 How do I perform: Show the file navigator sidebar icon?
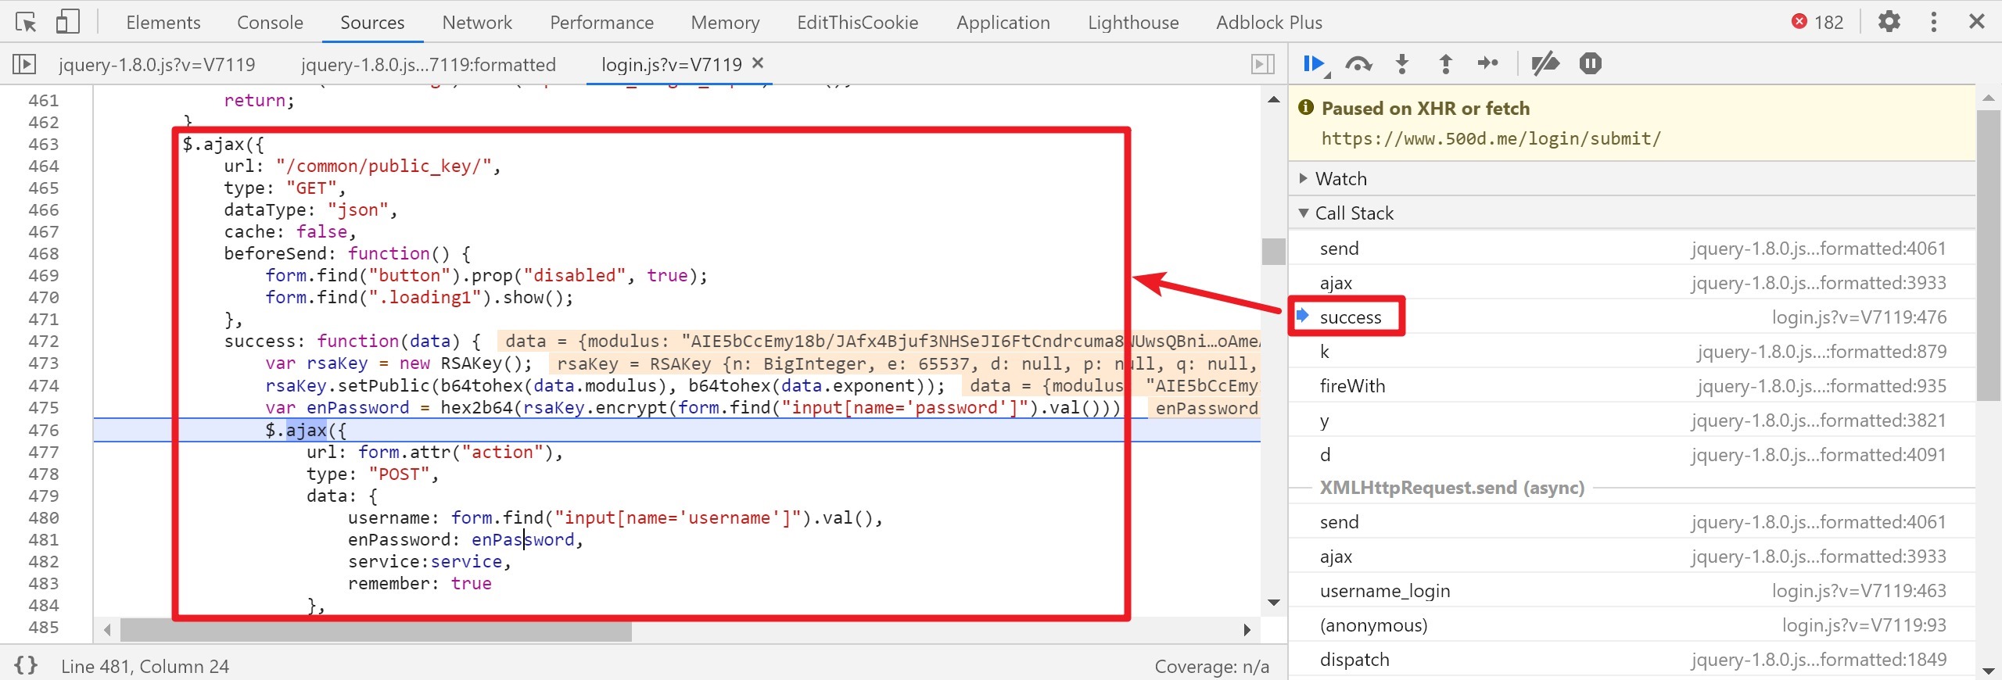point(24,63)
